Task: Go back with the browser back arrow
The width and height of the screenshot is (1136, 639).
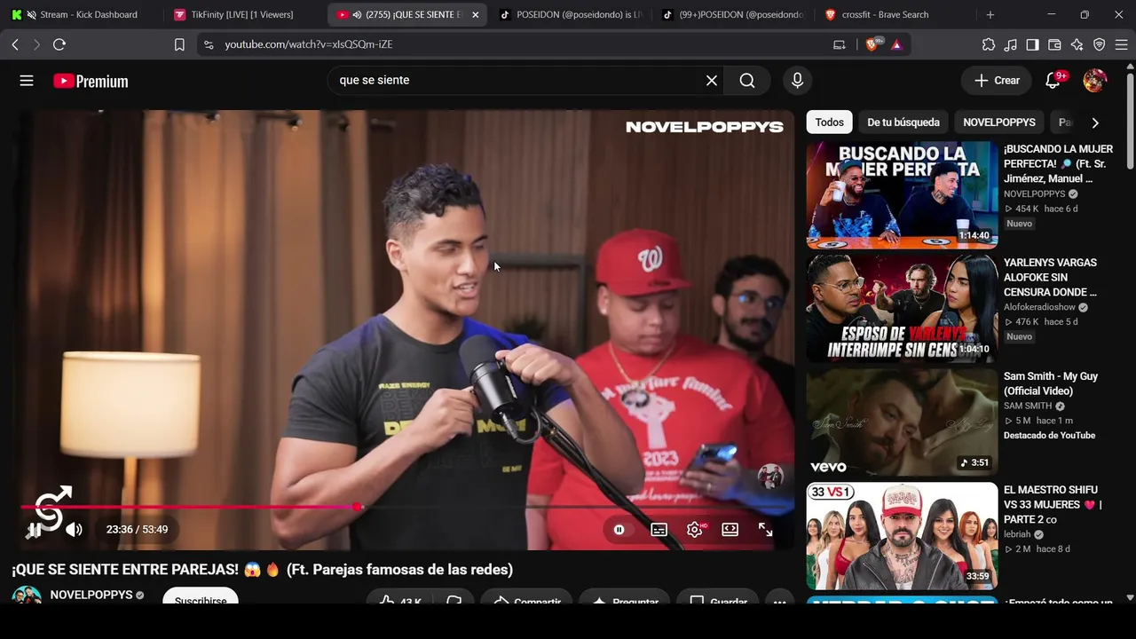Action: (x=15, y=44)
